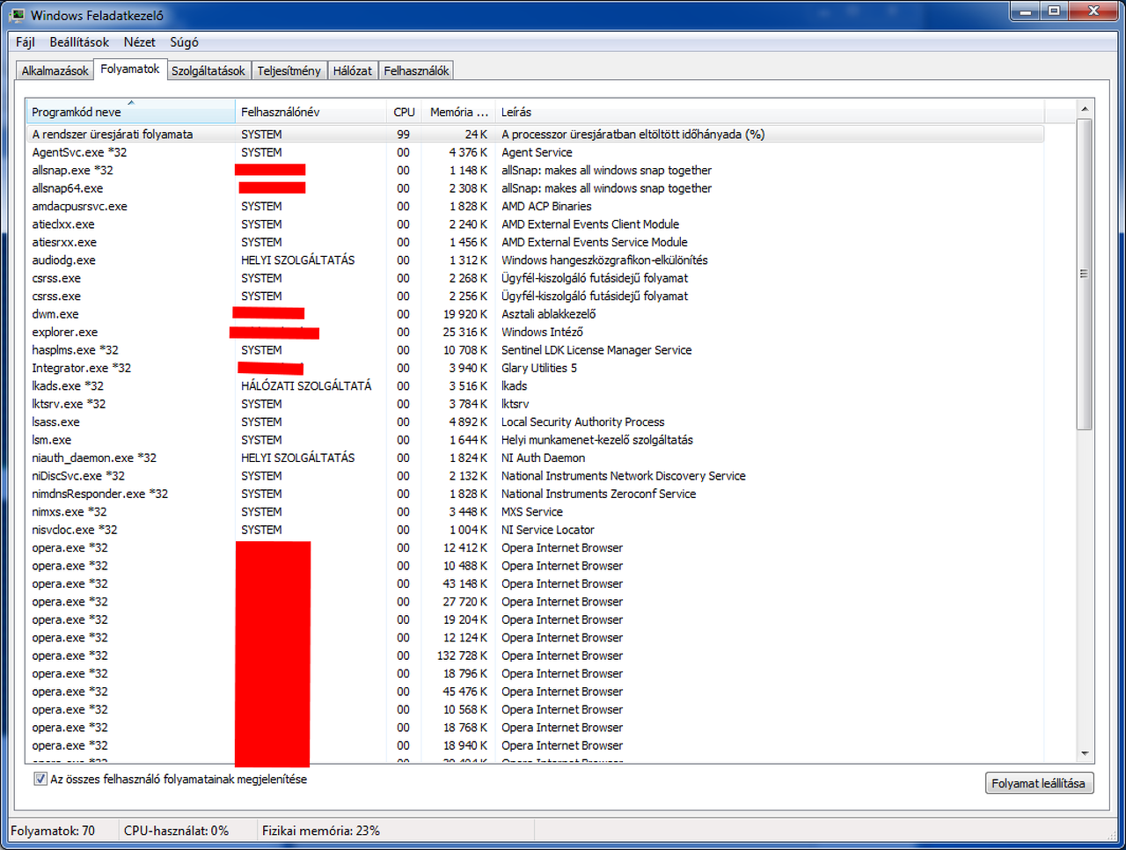Sort processes by the Memória column

click(458, 112)
